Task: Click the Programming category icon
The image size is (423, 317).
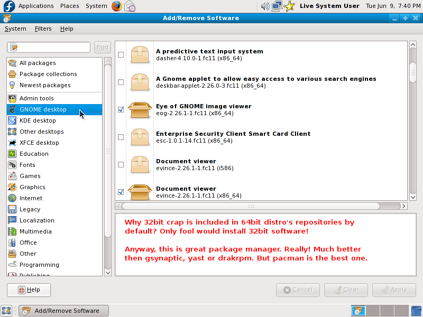Action: [x=12, y=265]
